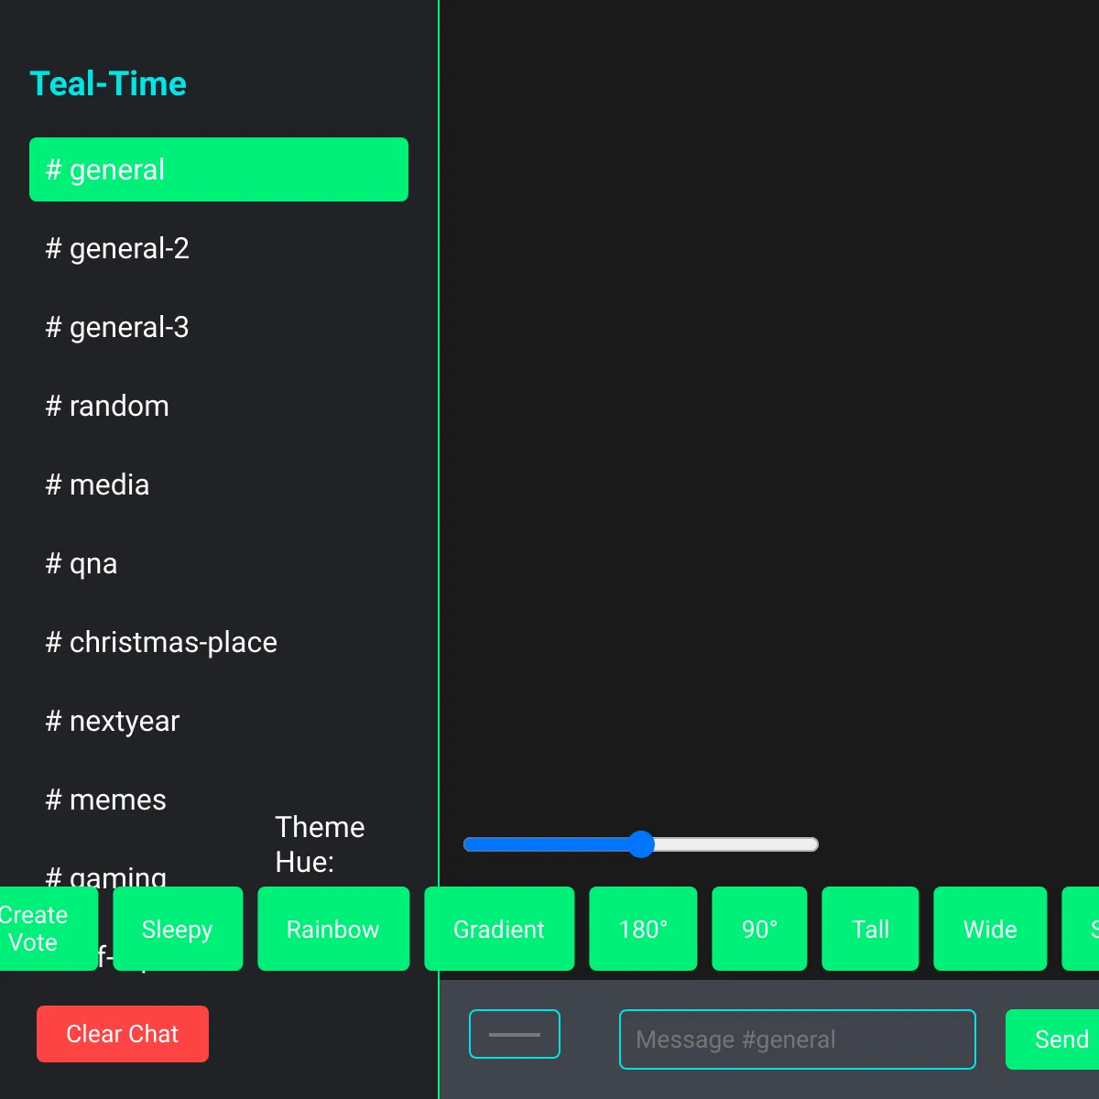Rotate the view with 180° button
Screen dimensions: 1099x1099
pos(643,929)
